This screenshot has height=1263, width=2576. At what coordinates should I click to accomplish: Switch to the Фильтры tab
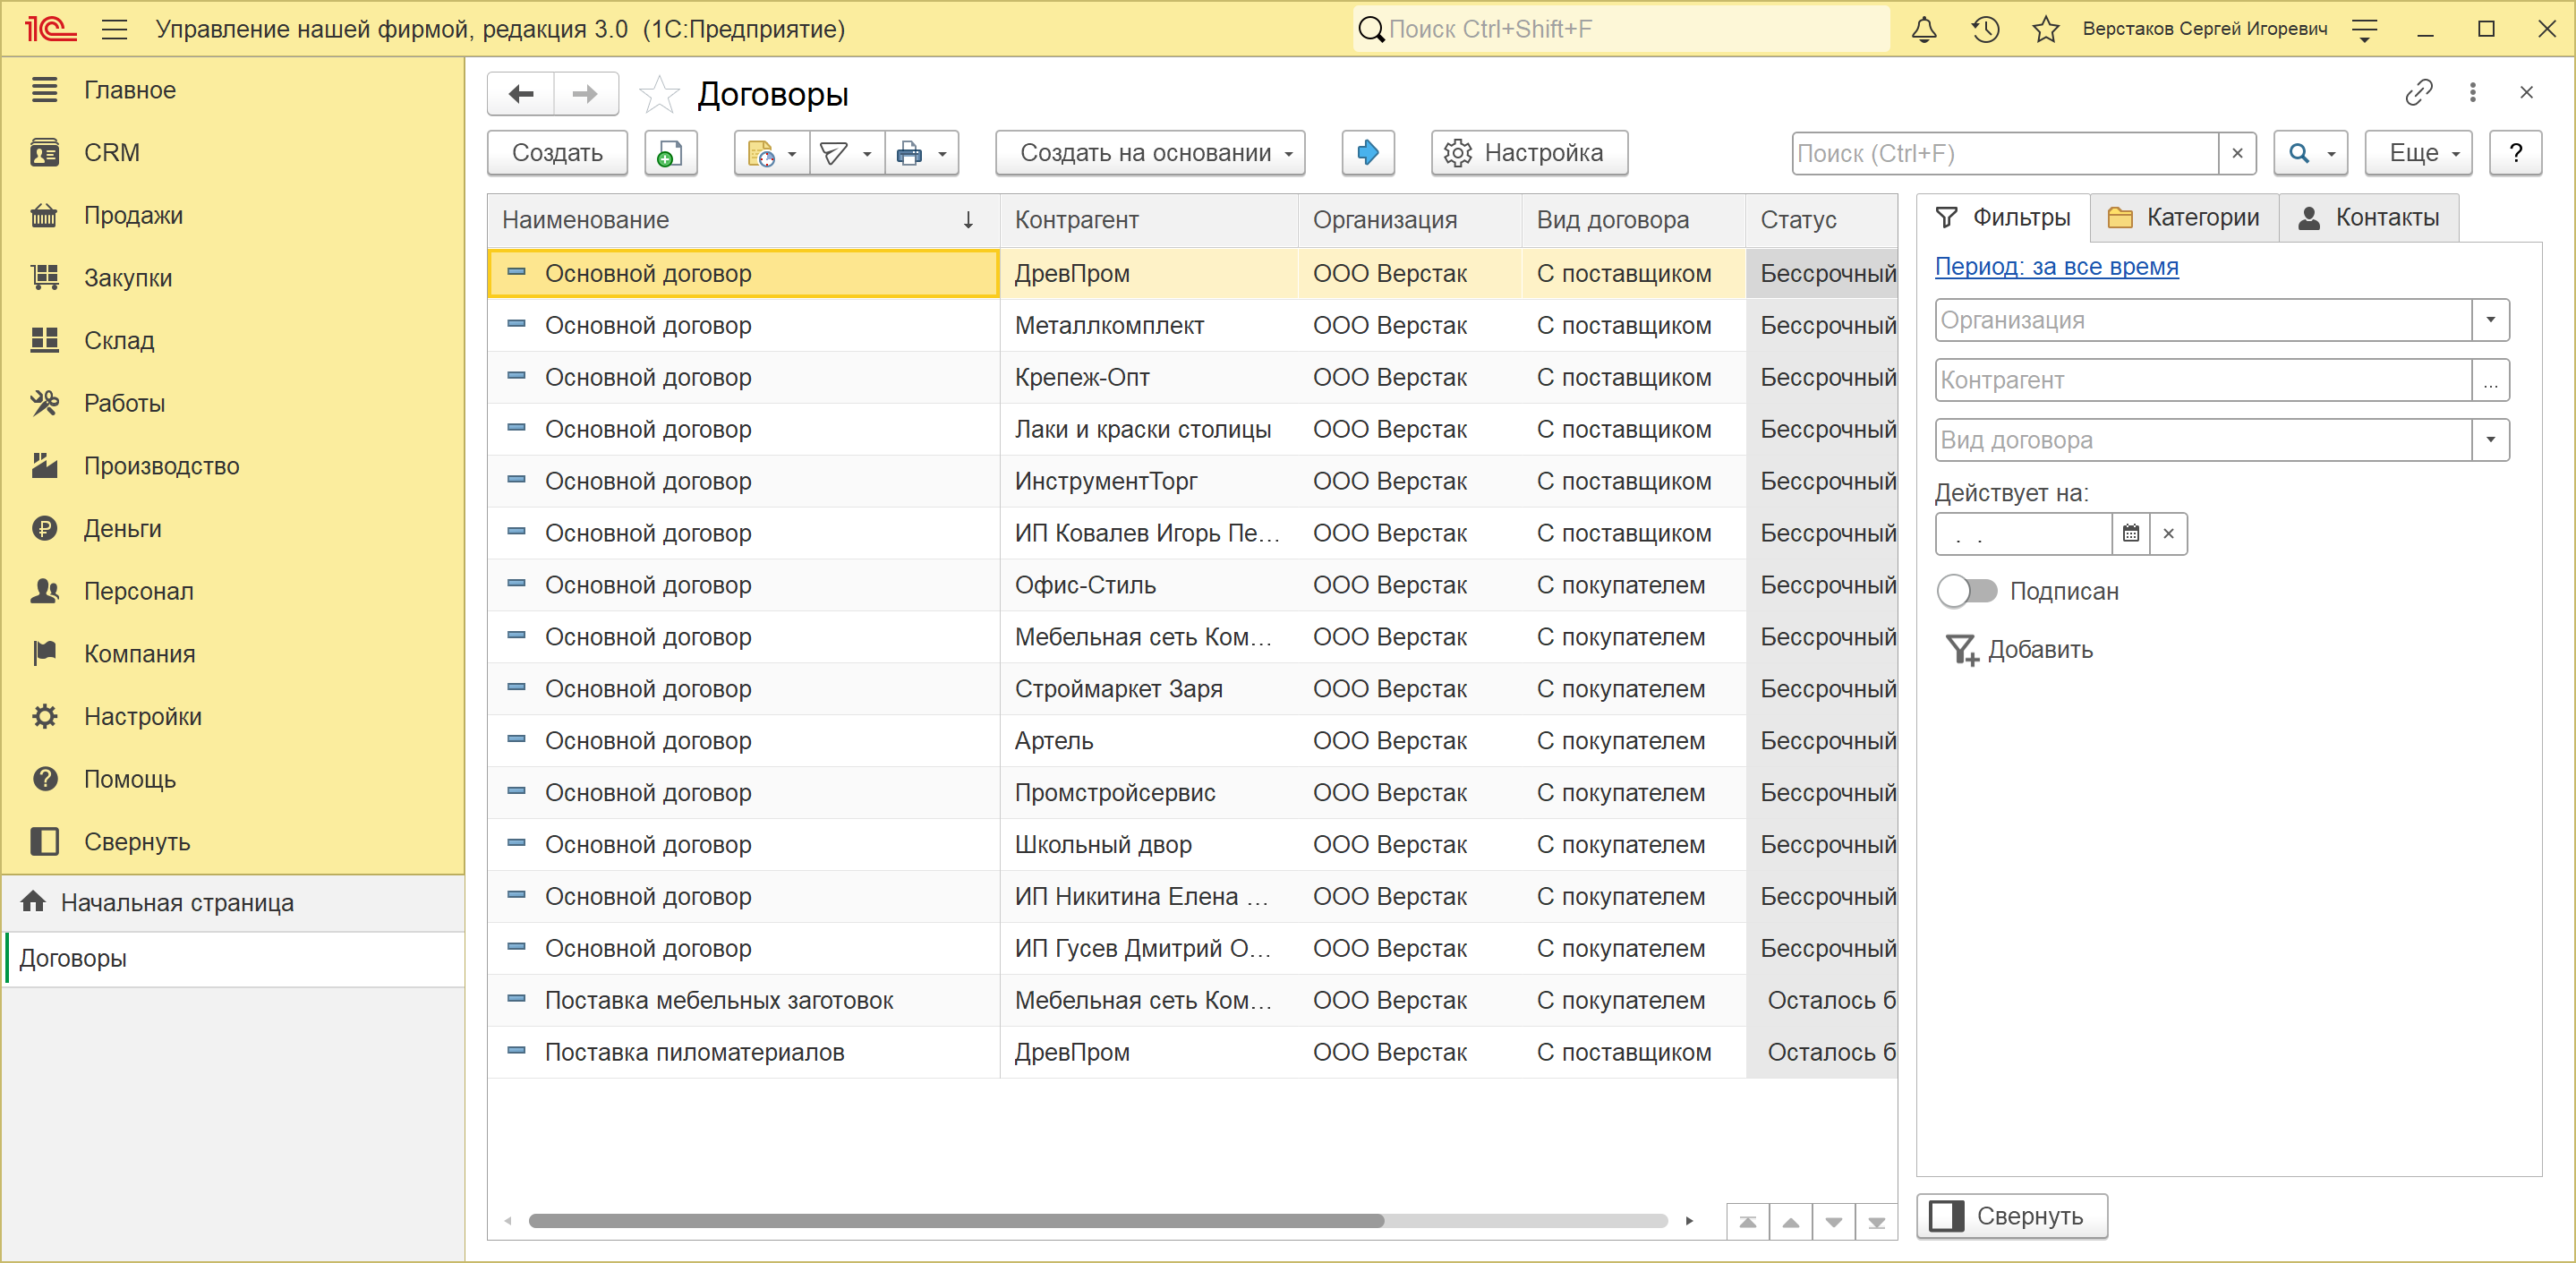(2003, 218)
